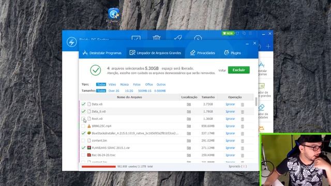Uncheck PLANILHAS SIAAC 2015.1.rar checkbox
This screenshot has height=186, width=331.
coord(83,148)
